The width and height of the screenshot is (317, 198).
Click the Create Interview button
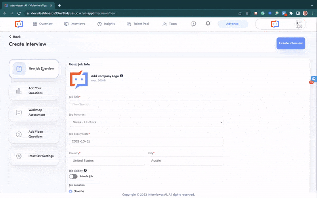(x=291, y=43)
